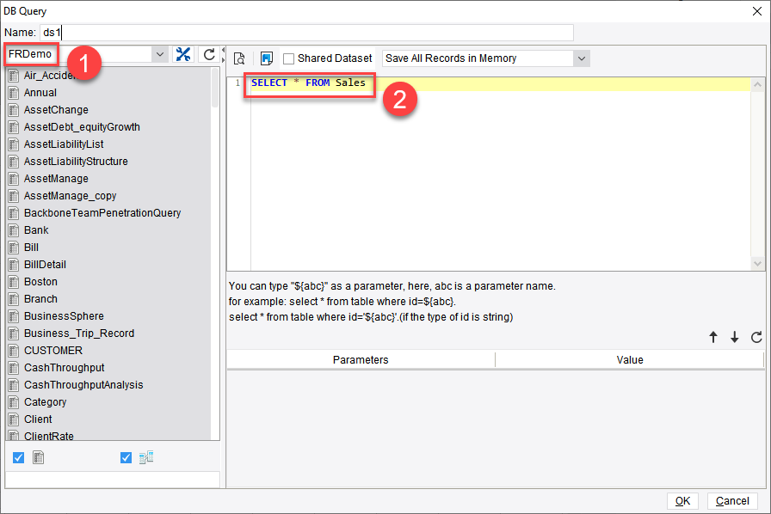
Task: Uncheck the left table-display checkbox at the bottom
Action: pos(18,457)
